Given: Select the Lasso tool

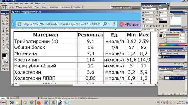Looking at the screenshot, I should pyautogui.click(x=3, y=21).
